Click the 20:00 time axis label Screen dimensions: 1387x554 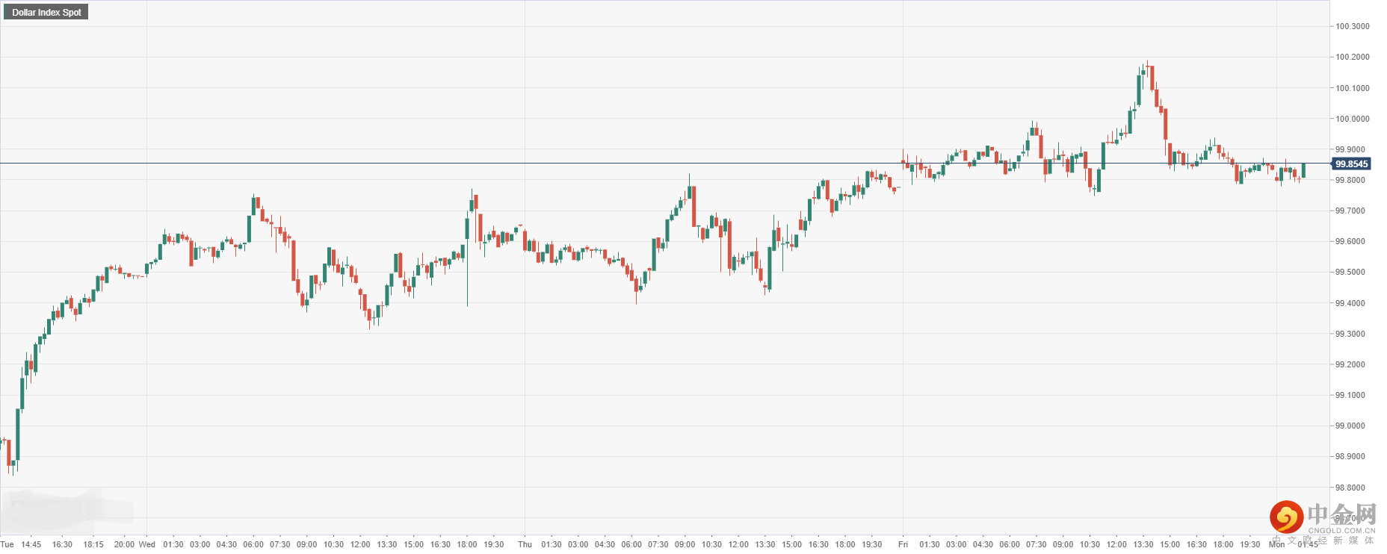[124, 544]
